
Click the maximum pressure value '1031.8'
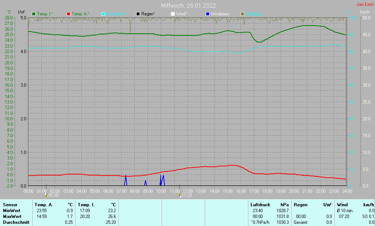tap(282, 216)
